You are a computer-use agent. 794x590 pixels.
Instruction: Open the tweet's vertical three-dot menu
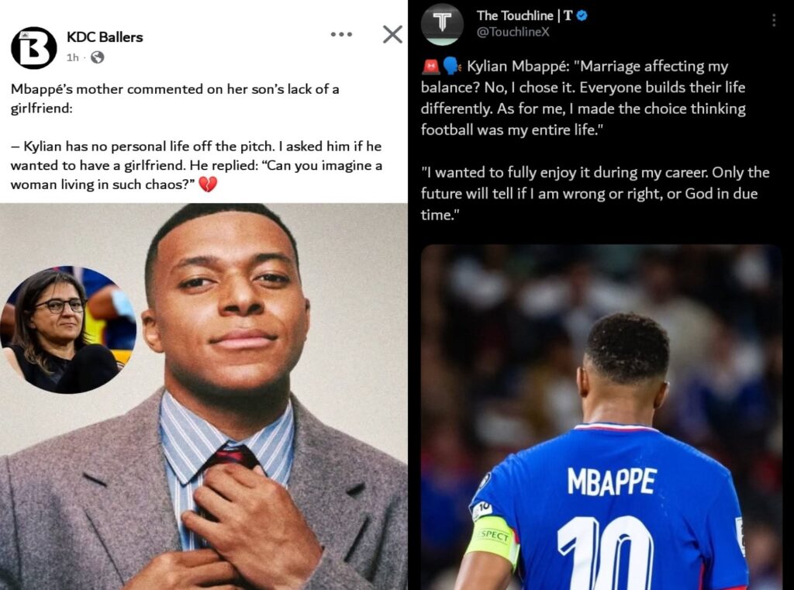tap(774, 20)
